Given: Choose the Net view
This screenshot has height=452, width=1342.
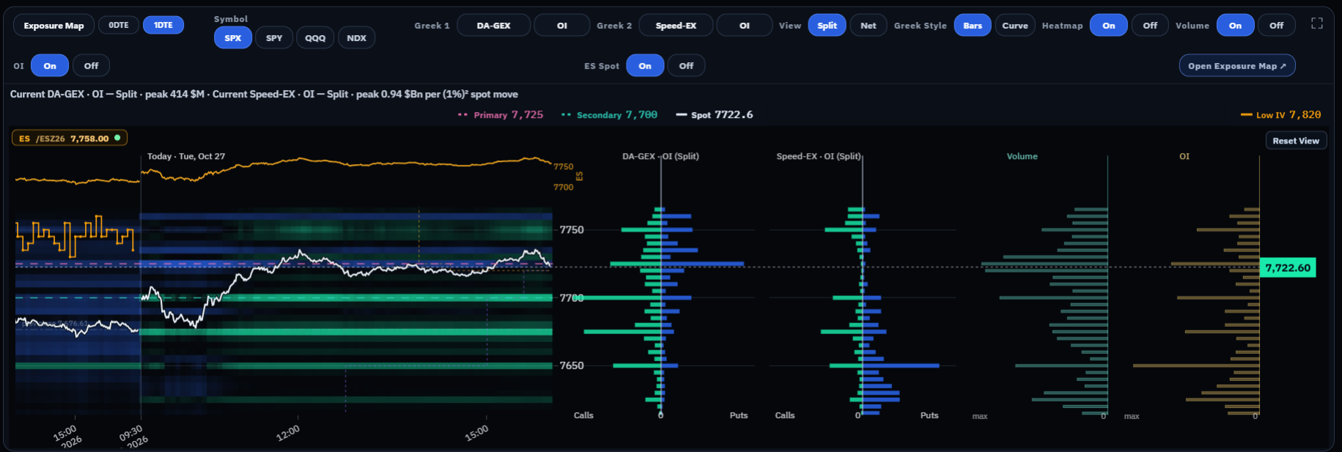Looking at the screenshot, I should click(869, 26).
